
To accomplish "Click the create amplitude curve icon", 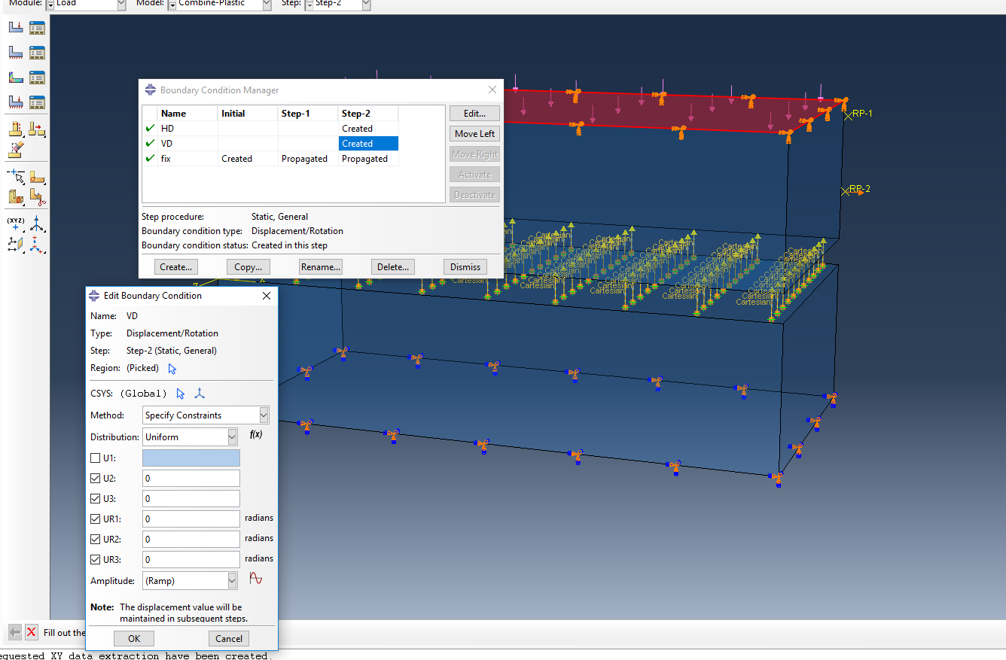I will pyautogui.click(x=256, y=579).
